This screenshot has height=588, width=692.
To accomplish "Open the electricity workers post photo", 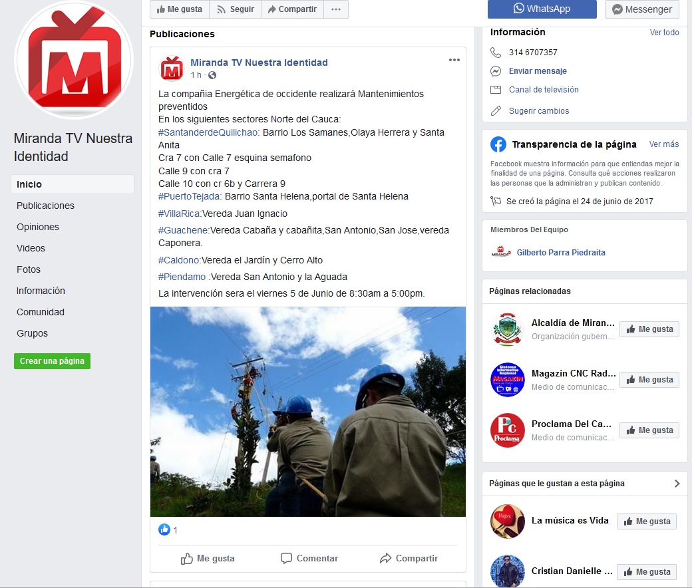I will click(x=308, y=412).
